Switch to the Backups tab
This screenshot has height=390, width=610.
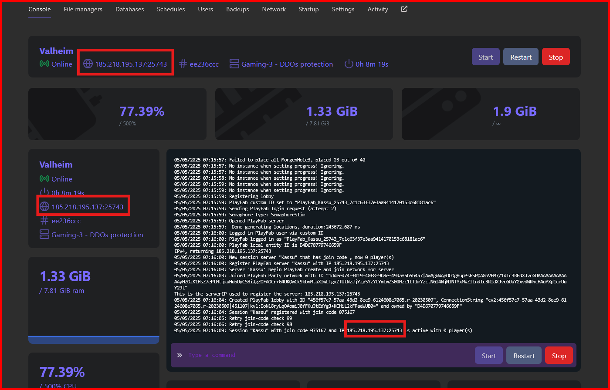237,9
